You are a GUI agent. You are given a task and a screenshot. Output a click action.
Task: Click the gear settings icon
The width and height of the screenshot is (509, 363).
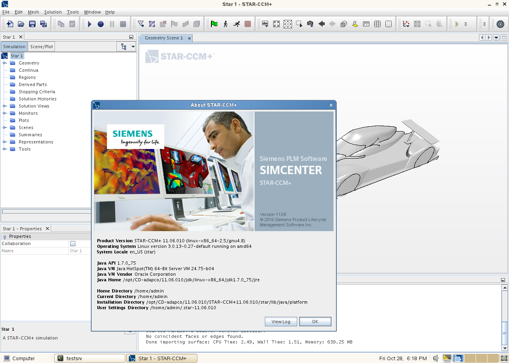point(500,24)
